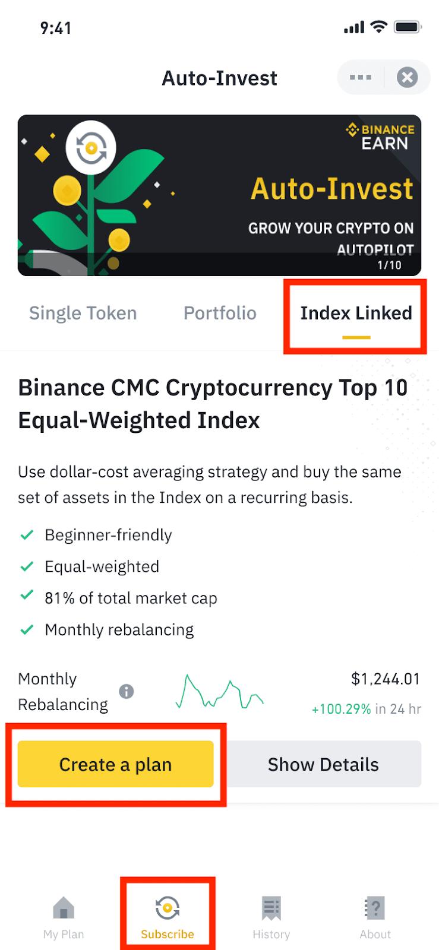Open the three-dot more options menu
Viewport: 439px width, 950px height.
[x=361, y=78]
